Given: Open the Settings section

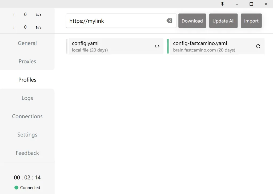Looking at the screenshot, I should tap(27, 135).
